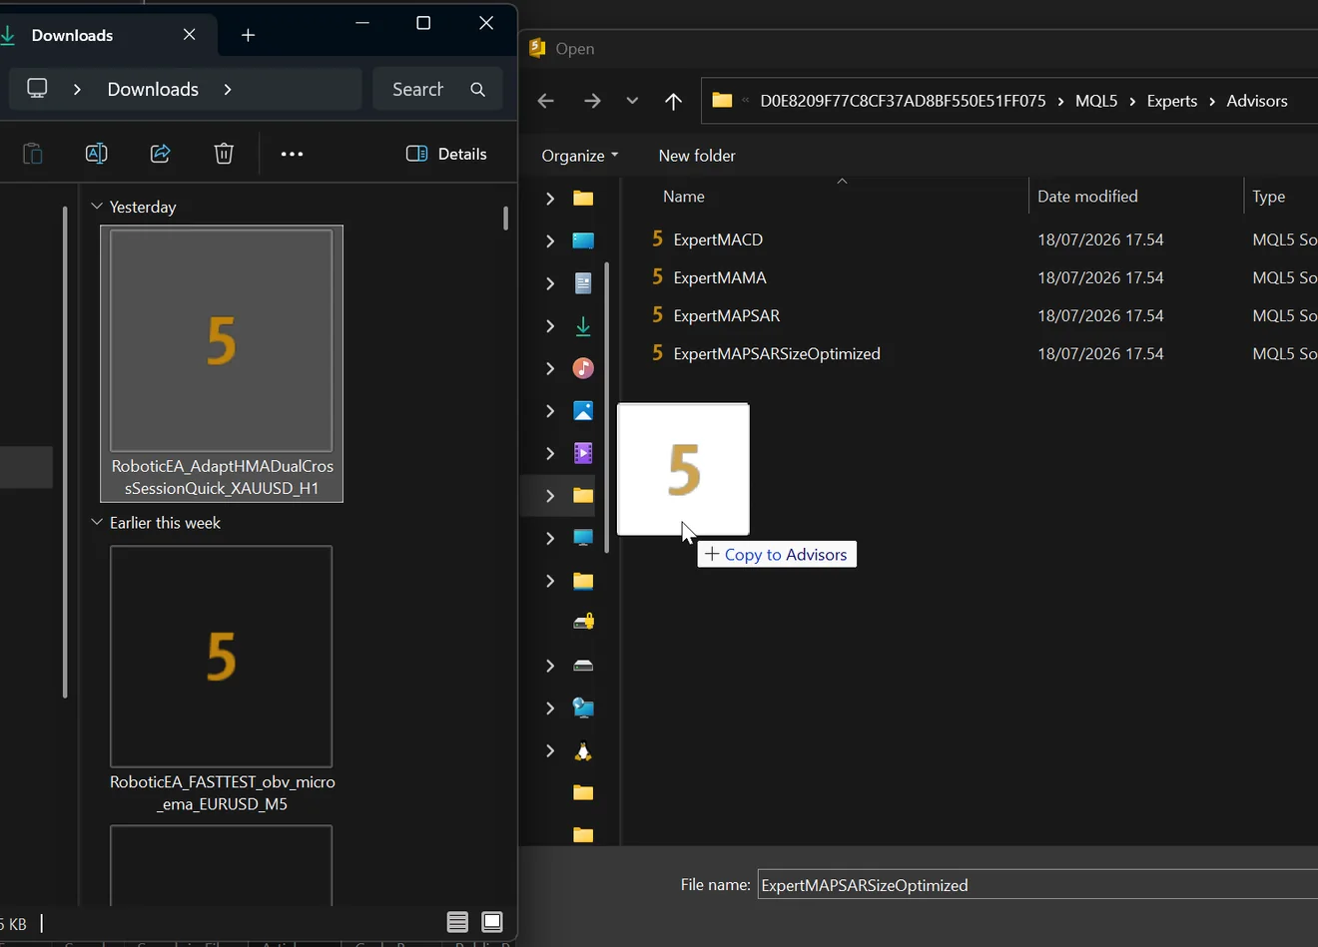Click the PC icon in Downloads address bar
The height and width of the screenshot is (947, 1318).
(37, 89)
